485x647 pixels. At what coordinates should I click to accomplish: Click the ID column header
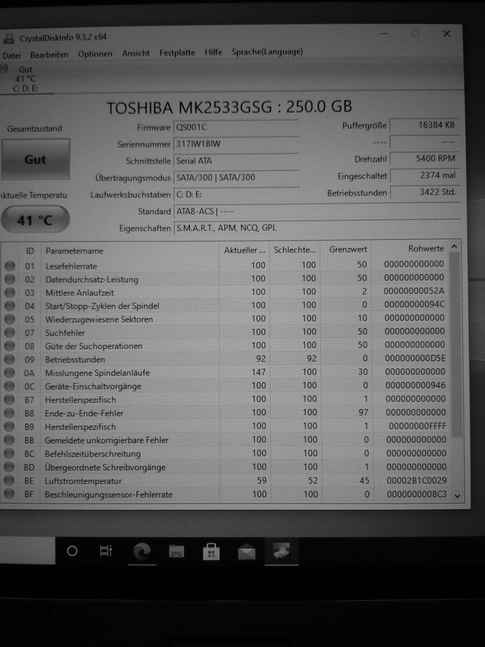tap(30, 251)
